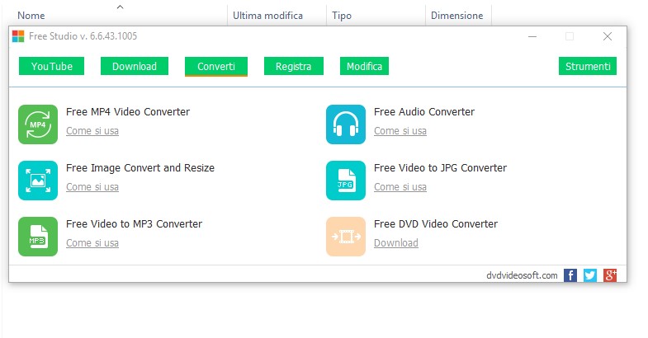Open Free Image Convert and Resize icon
This screenshot has height=338, width=648.
pyautogui.click(x=38, y=181)
